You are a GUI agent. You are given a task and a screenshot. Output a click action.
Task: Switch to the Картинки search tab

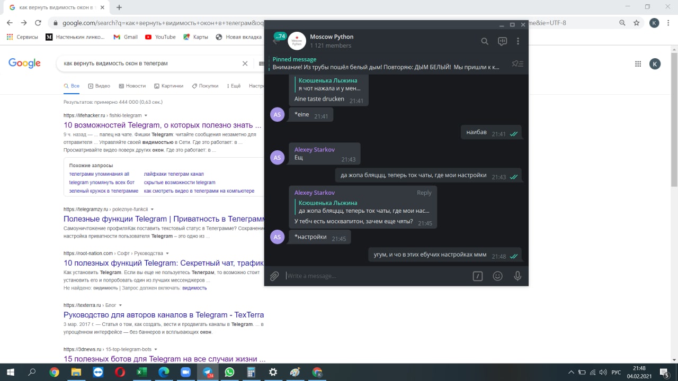[168, 86]
